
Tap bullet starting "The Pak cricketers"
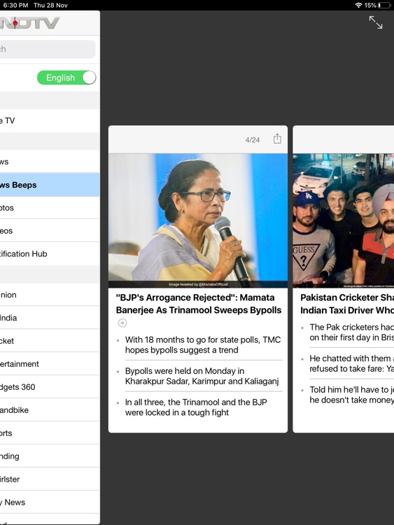point(351,332)
